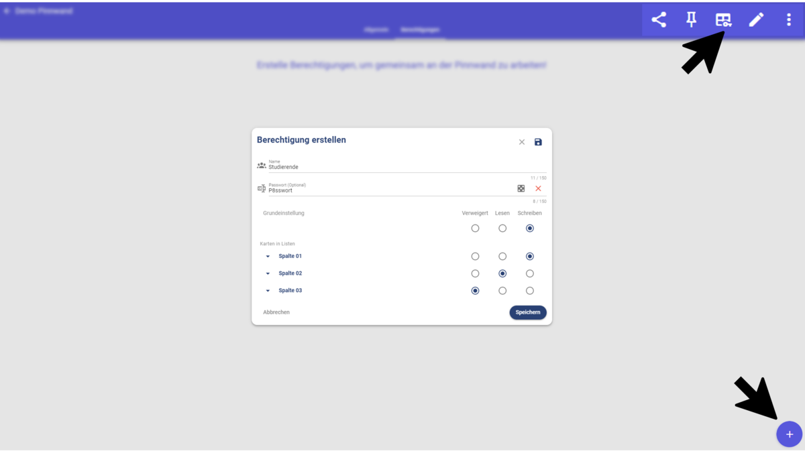Expand the Spalte 03 row arrow
The width and height of the screenshot is (805, 453).
(268, 291)
